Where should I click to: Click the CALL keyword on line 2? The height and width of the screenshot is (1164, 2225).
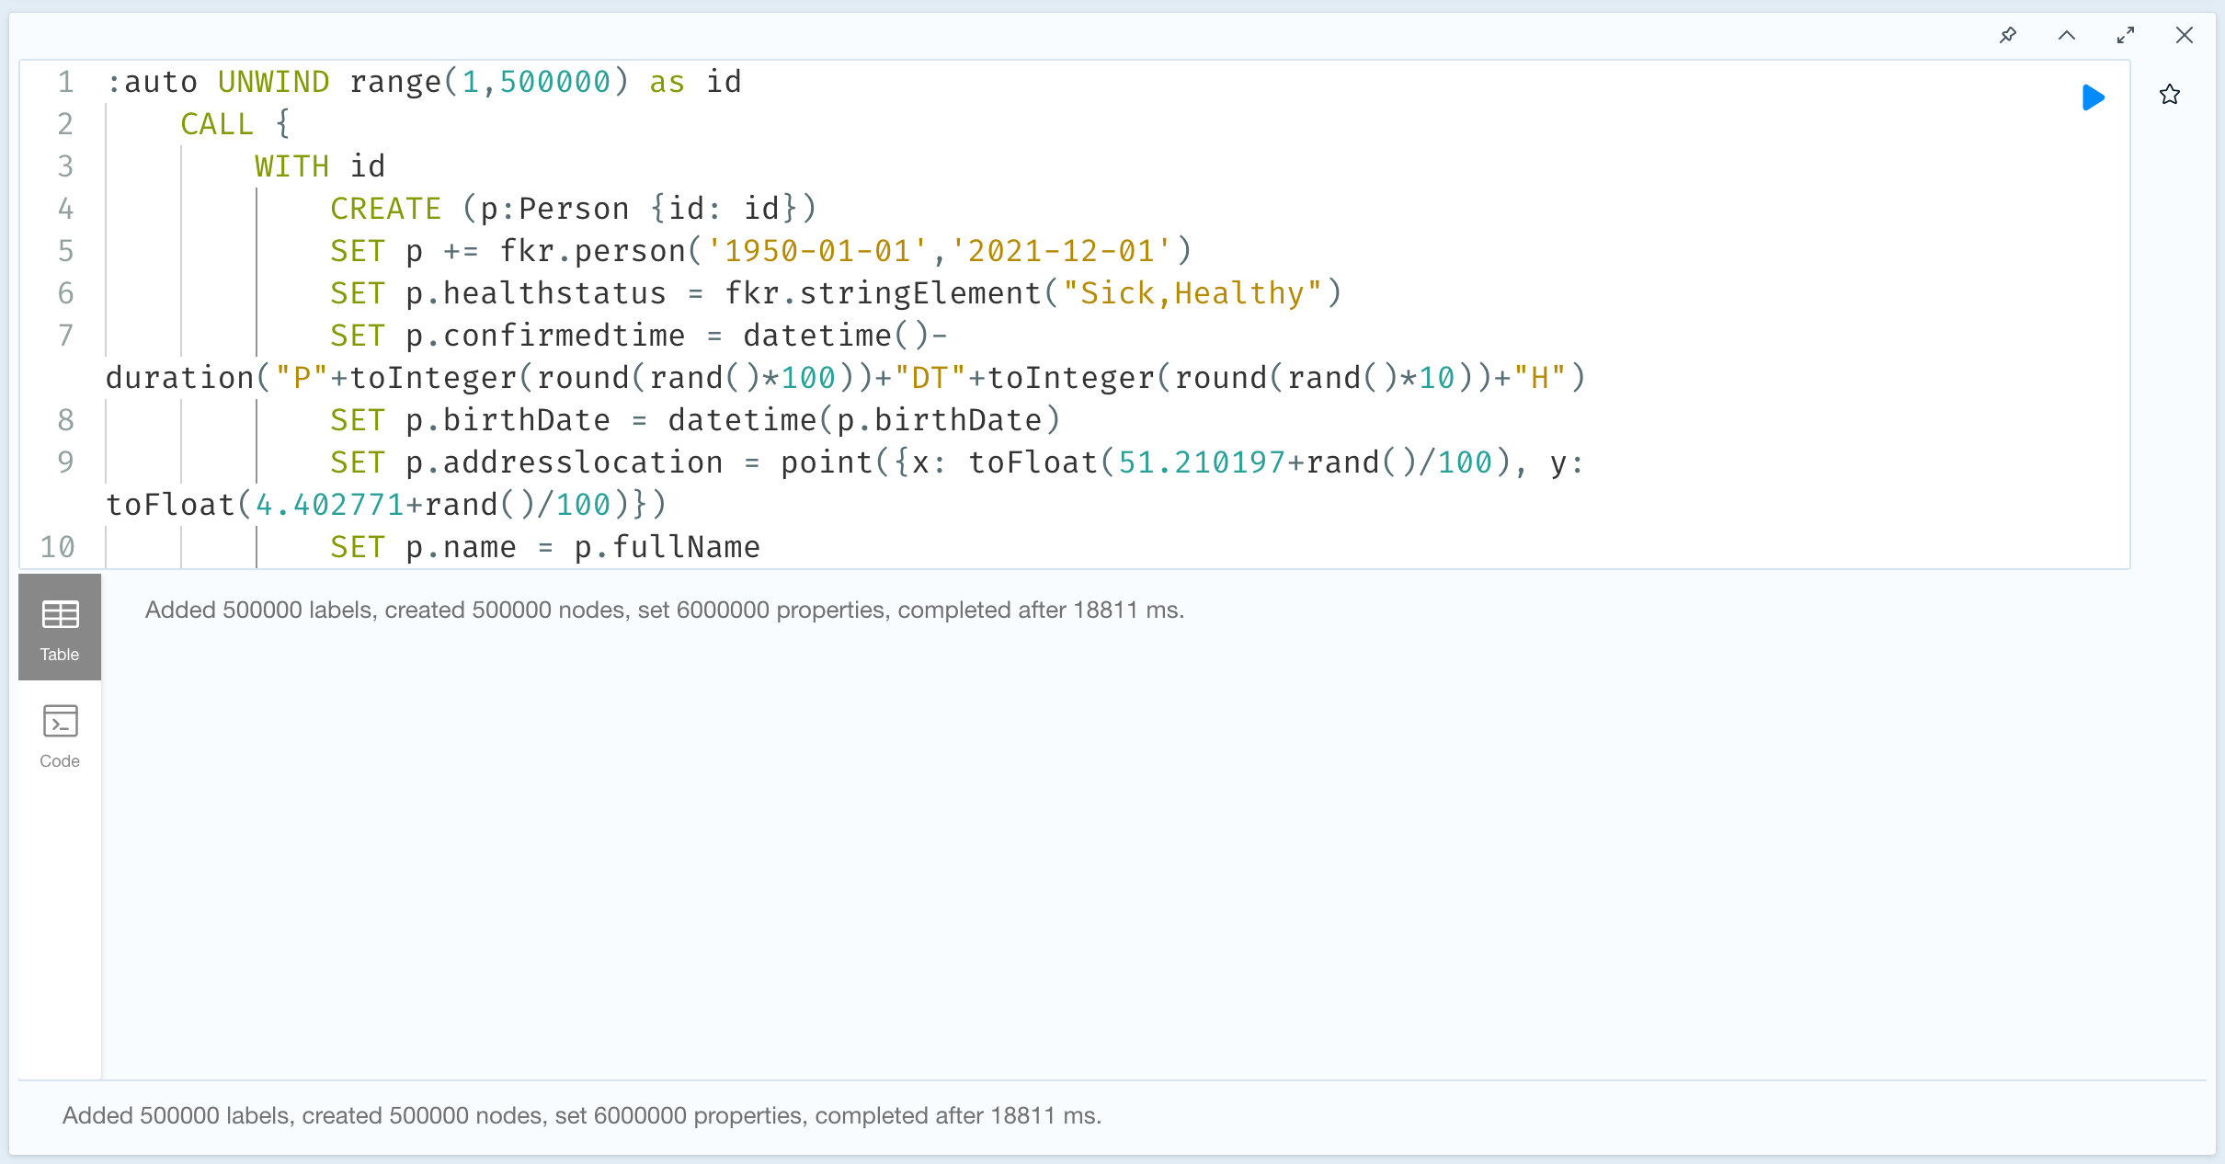point(216,124)
